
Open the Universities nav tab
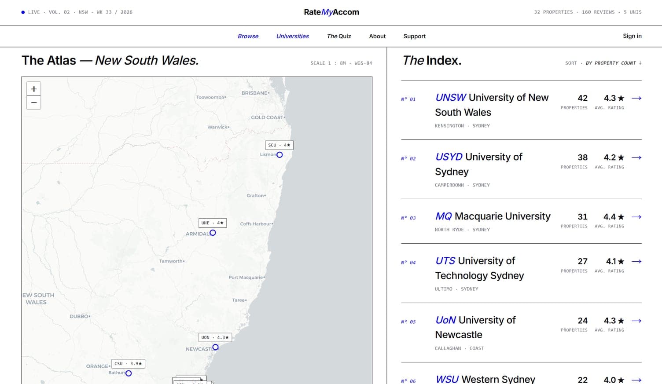[292, 36]
